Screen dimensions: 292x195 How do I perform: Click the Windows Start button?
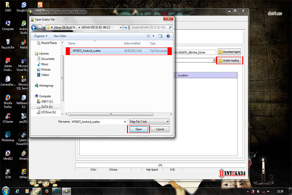coord(5,191)
